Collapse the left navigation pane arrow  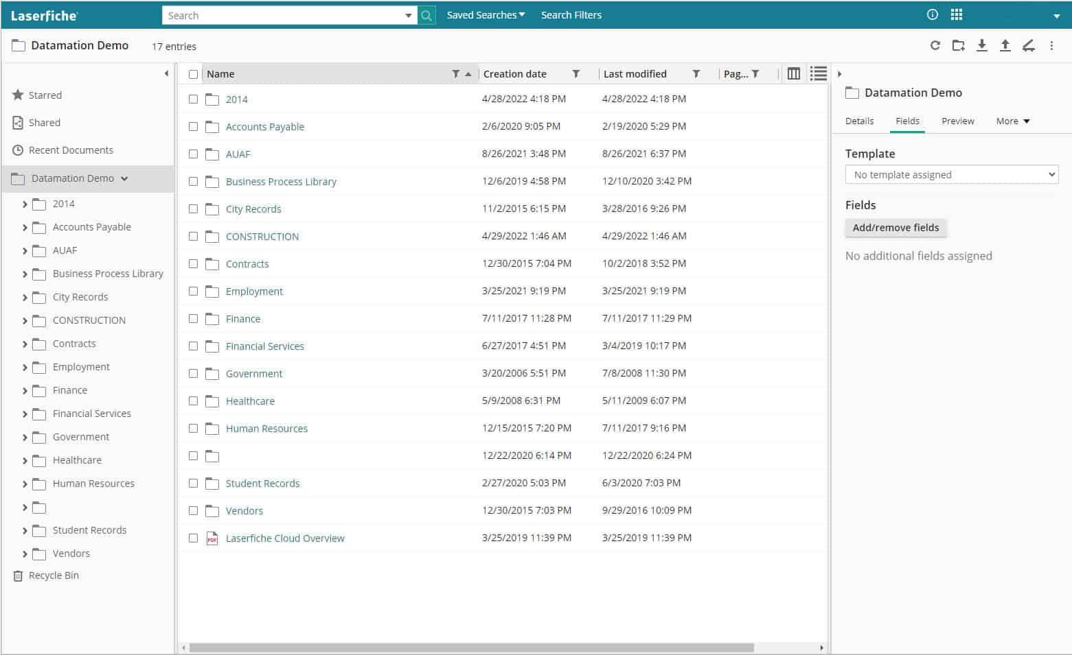pyautogui.click(x=166, y=73)
